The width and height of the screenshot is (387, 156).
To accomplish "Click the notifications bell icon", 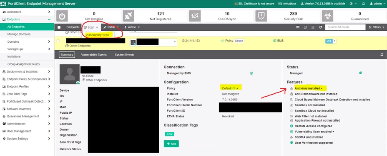I will pos(363,4).
